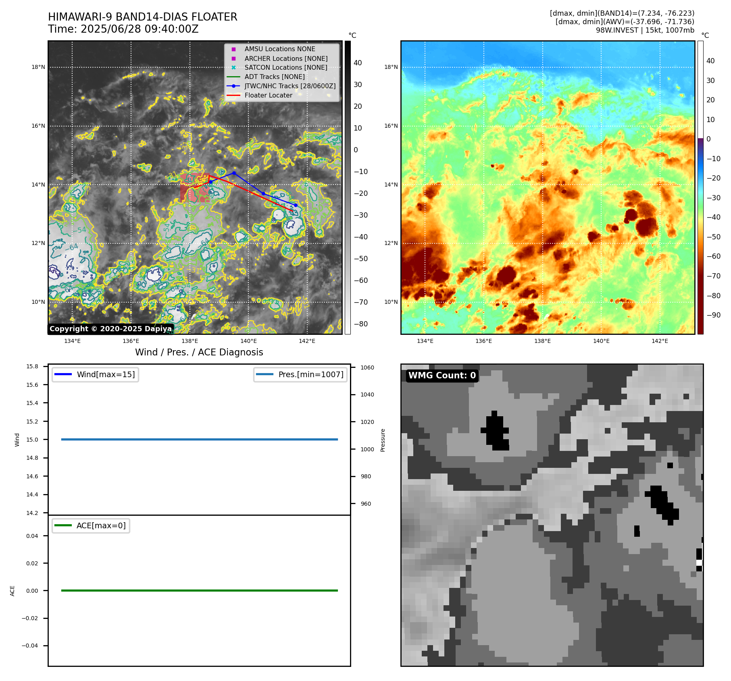Click the 15.0 wind axis tick
This screenshot has height=681, width=731.
(32, 440)
